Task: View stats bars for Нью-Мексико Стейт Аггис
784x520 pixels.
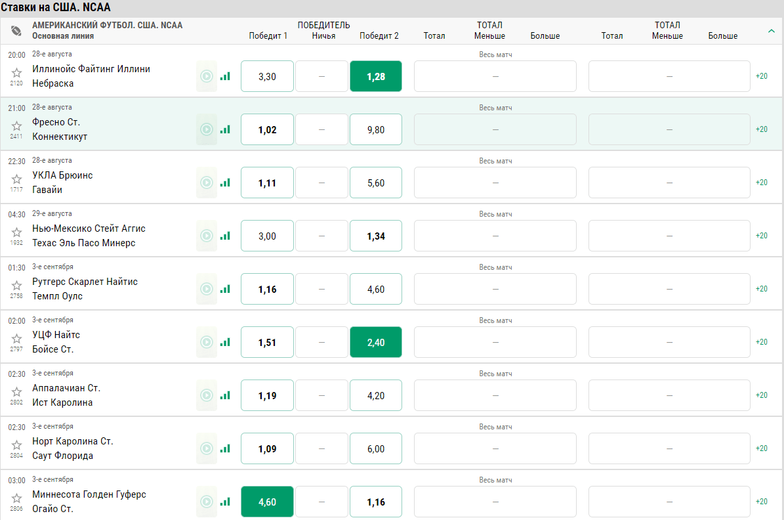Action: pos(225,236)
